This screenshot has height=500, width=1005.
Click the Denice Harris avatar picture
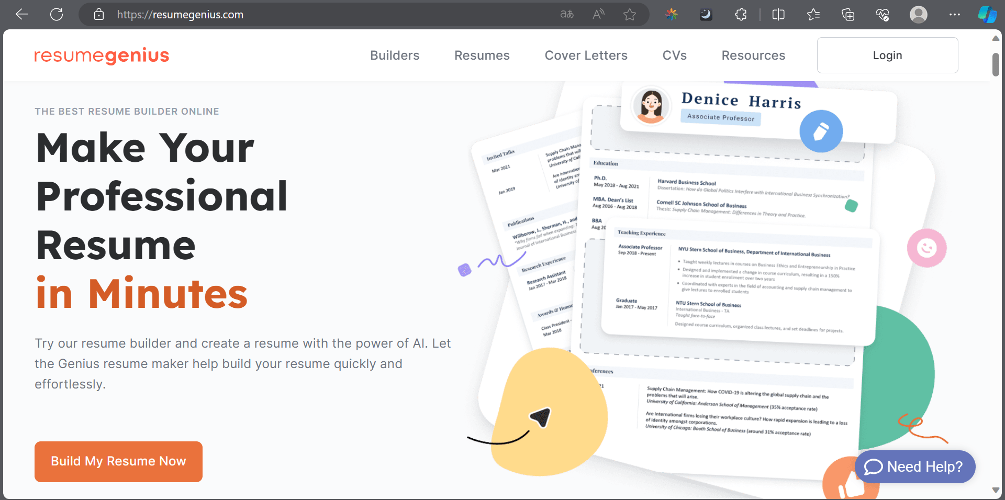(x=651, y=106)
